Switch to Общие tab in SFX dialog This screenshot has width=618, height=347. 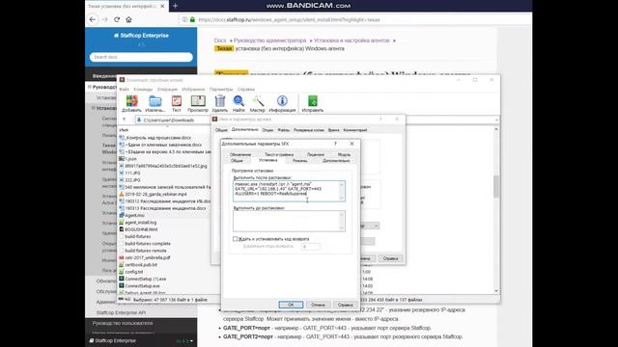[x=237, y=161]
